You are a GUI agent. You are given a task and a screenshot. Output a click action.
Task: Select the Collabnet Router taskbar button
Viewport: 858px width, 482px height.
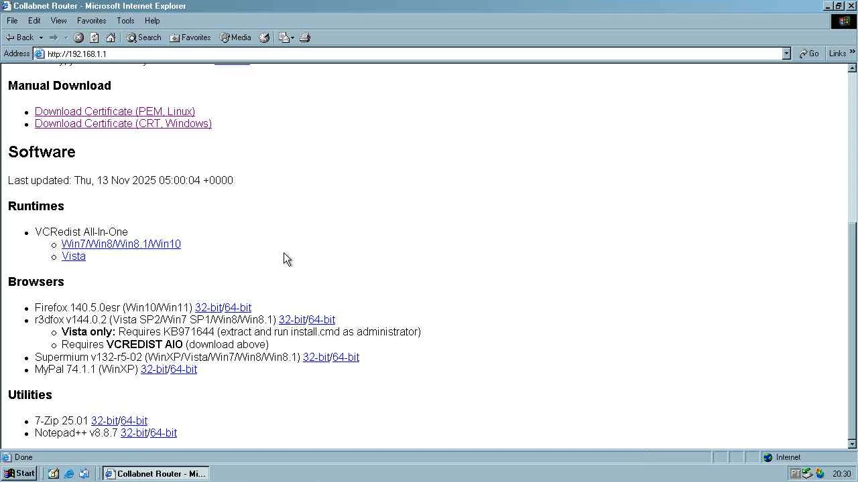(x=156, y=473)
